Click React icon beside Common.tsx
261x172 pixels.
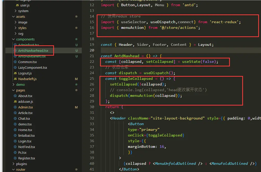pos(15,62)
